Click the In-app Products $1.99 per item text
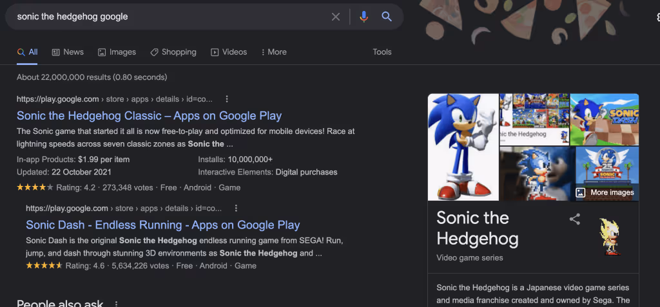Screen dimensions: 660x307 (73, 160)
